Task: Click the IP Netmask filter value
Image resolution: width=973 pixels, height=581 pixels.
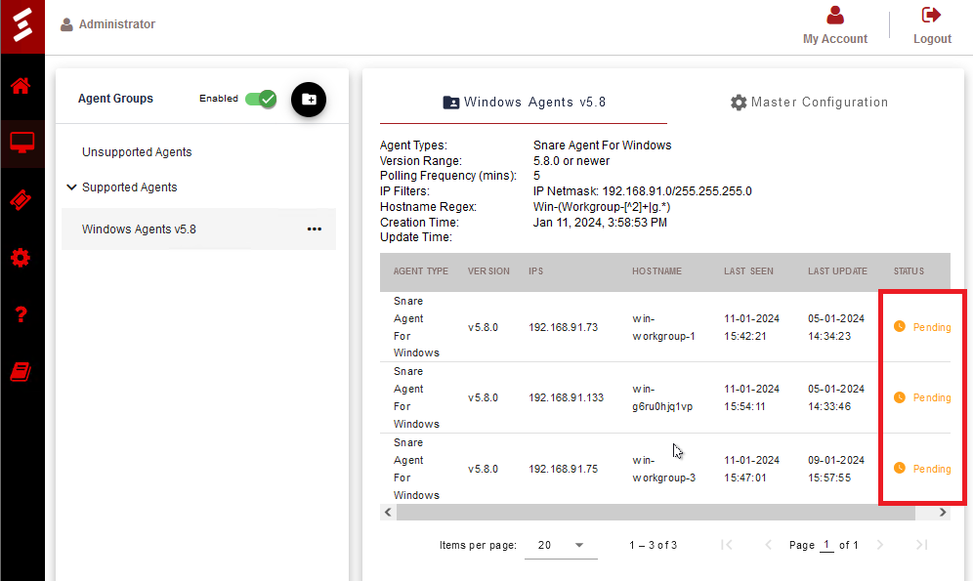Action: click(642, 191)
